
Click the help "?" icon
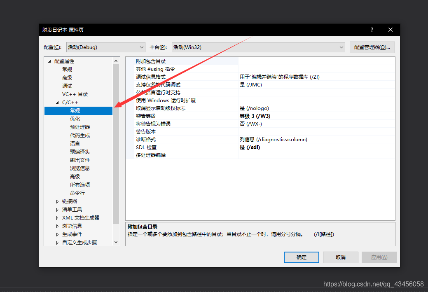coord(372,30)
